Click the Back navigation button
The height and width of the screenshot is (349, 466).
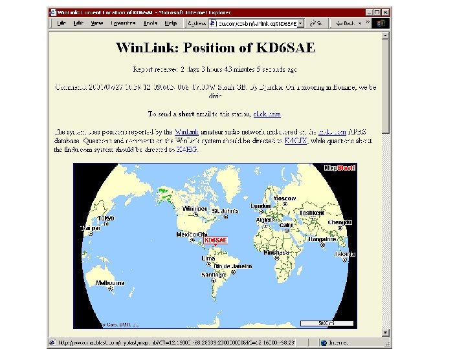pyautogui.click(x=346, y=23)
